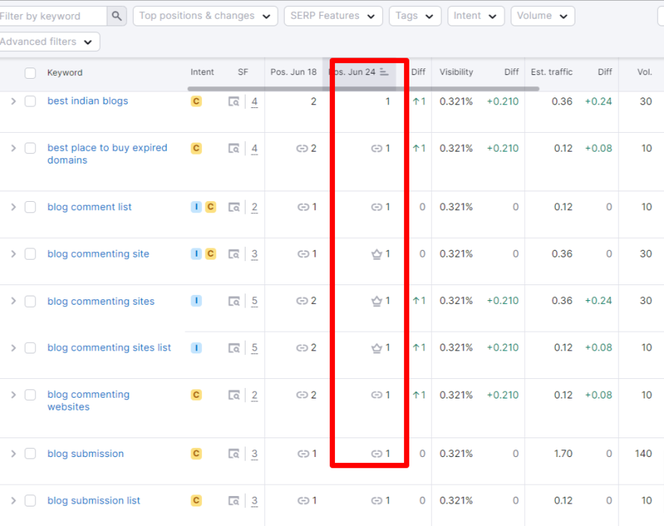Screen dimensions: 664x526
Task: Click the Filter by keyword input field
Action: pos(53,16)
